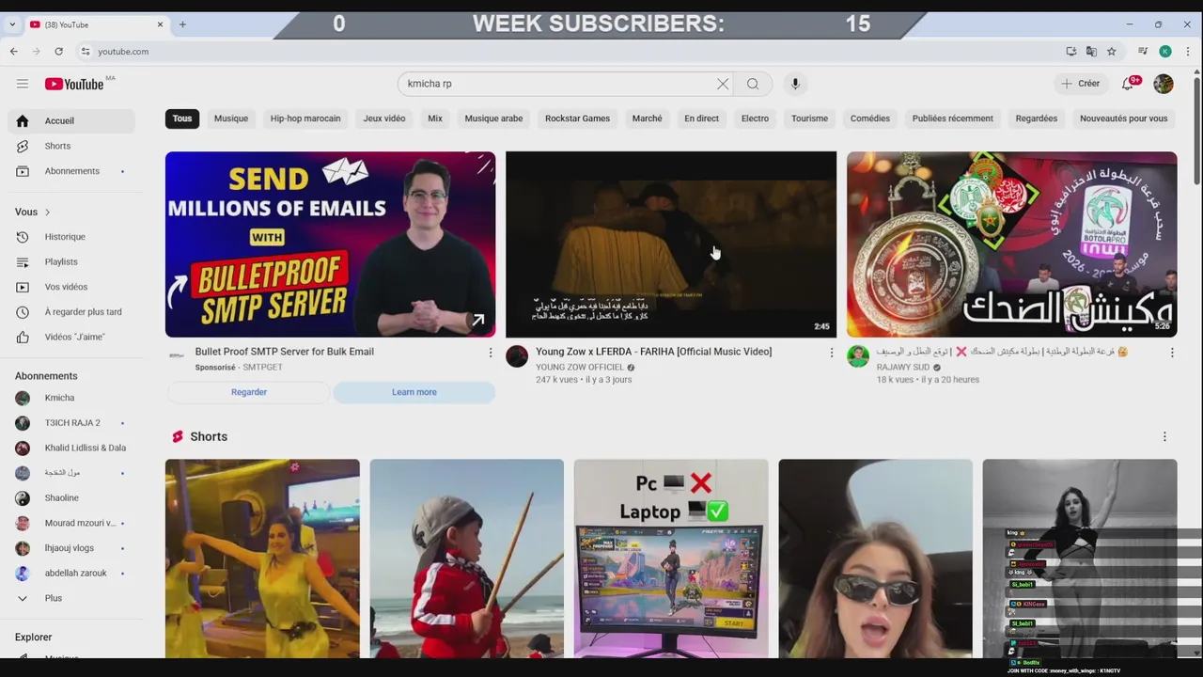Image resolution: width=1203 pixels, height=677 pixels.
Task: Select the En direct chip
Action: 701,118
